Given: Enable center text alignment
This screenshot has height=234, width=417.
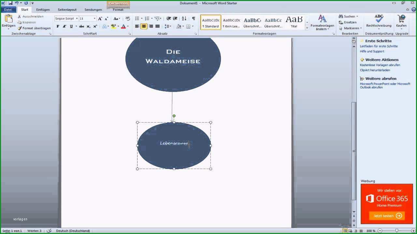Looking at the screenshot, I should [x=144, y=26].
